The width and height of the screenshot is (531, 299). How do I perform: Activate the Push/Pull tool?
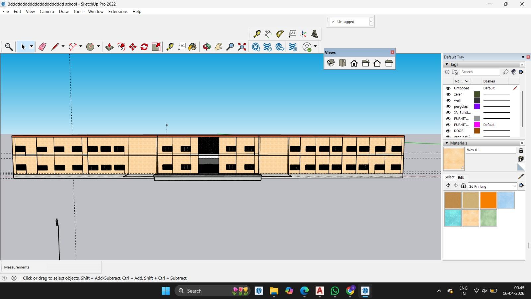point(109,47)
